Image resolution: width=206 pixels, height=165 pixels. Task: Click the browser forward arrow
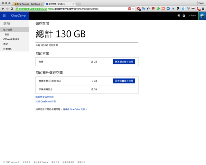[7, 9]
